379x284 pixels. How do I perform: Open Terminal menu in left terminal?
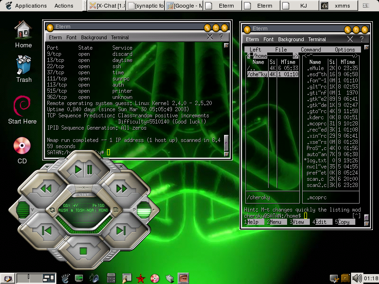click(120, 37)
